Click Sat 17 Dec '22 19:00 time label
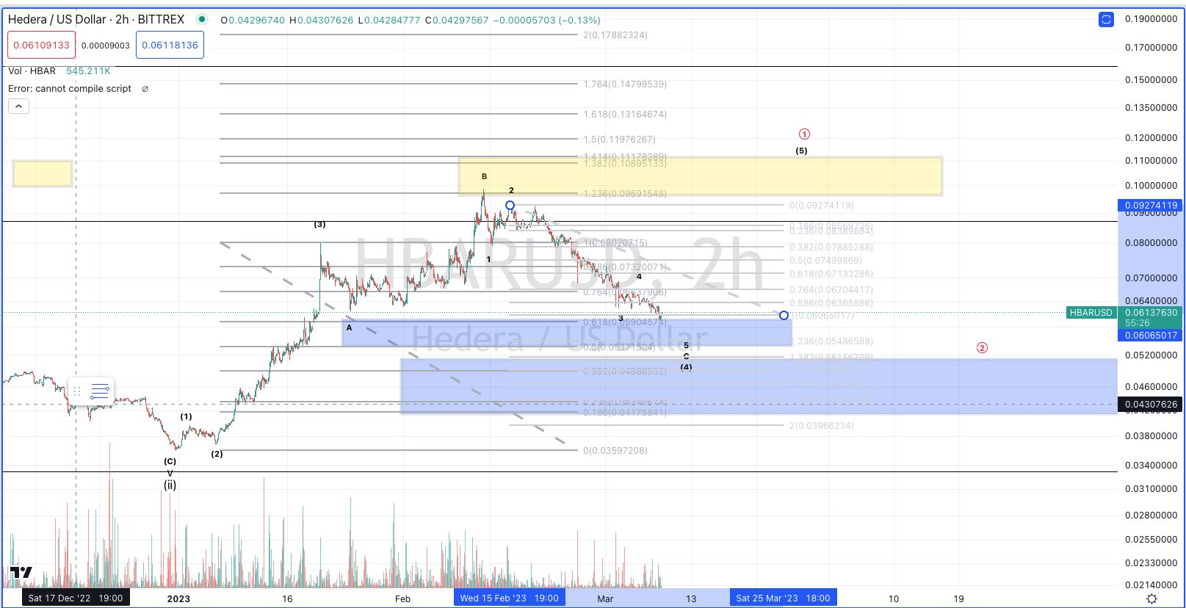Image resolution: width=1186 pixels, height=608 pixels. pyautogui.click(x=76, y=598)
